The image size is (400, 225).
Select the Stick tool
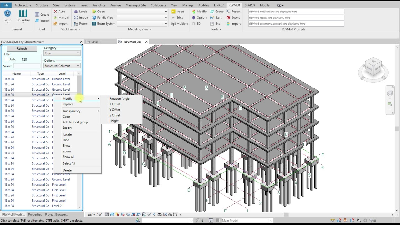point(177,17)
